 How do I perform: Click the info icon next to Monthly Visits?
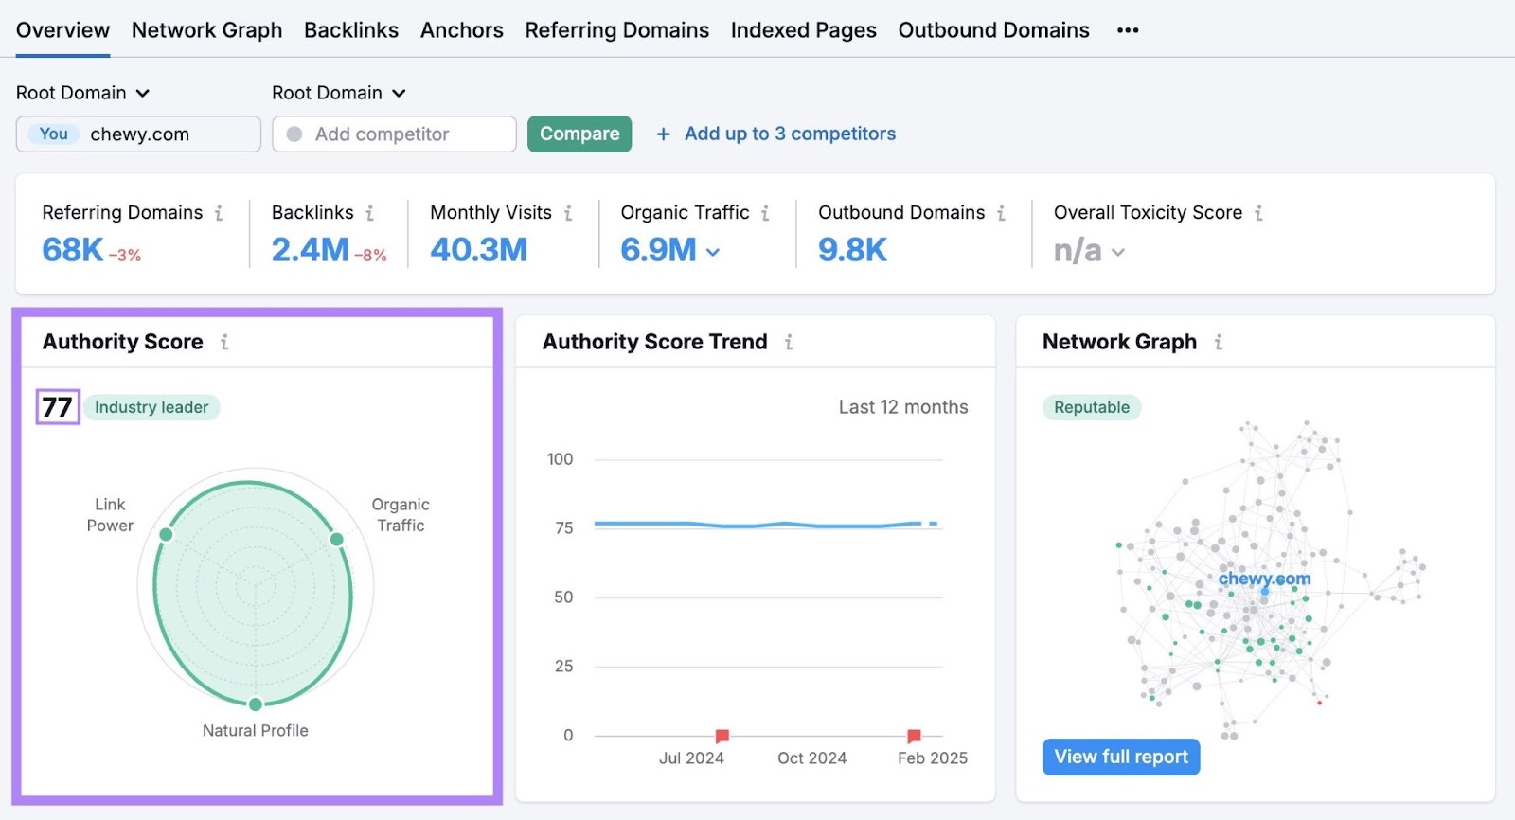[568, 213]
